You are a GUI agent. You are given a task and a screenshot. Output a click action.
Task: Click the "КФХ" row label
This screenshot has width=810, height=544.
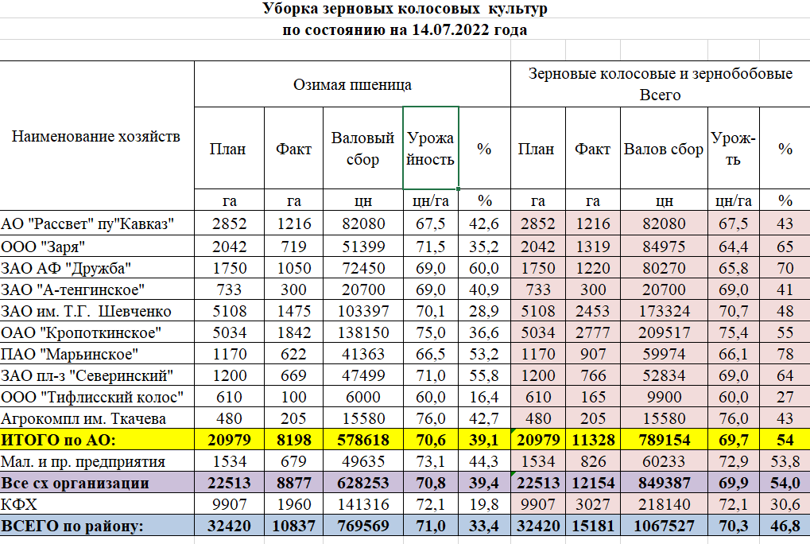tap(21, 503)
